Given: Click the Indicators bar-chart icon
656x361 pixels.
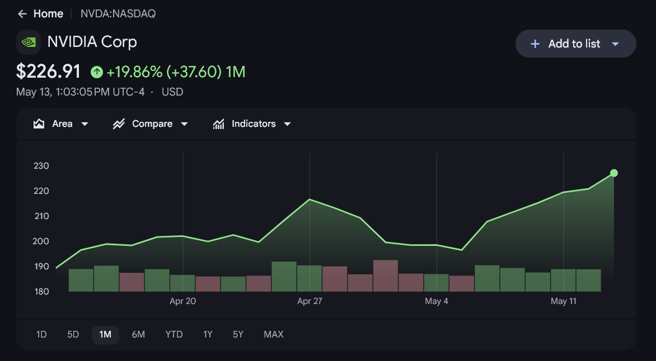Looking at the screenshot, I should 218,123.
